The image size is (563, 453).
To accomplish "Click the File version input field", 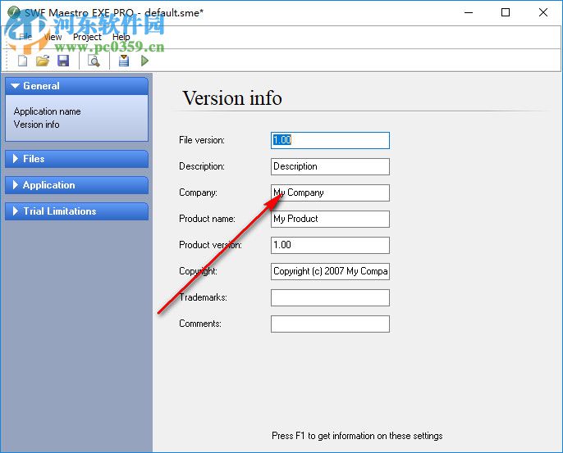I will coord(330,140).
